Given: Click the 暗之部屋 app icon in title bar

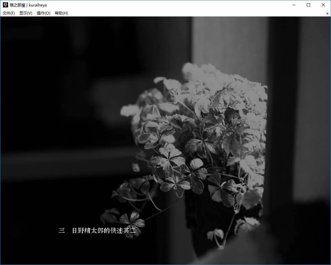Looking at the screenshot, I should (5, 5).
